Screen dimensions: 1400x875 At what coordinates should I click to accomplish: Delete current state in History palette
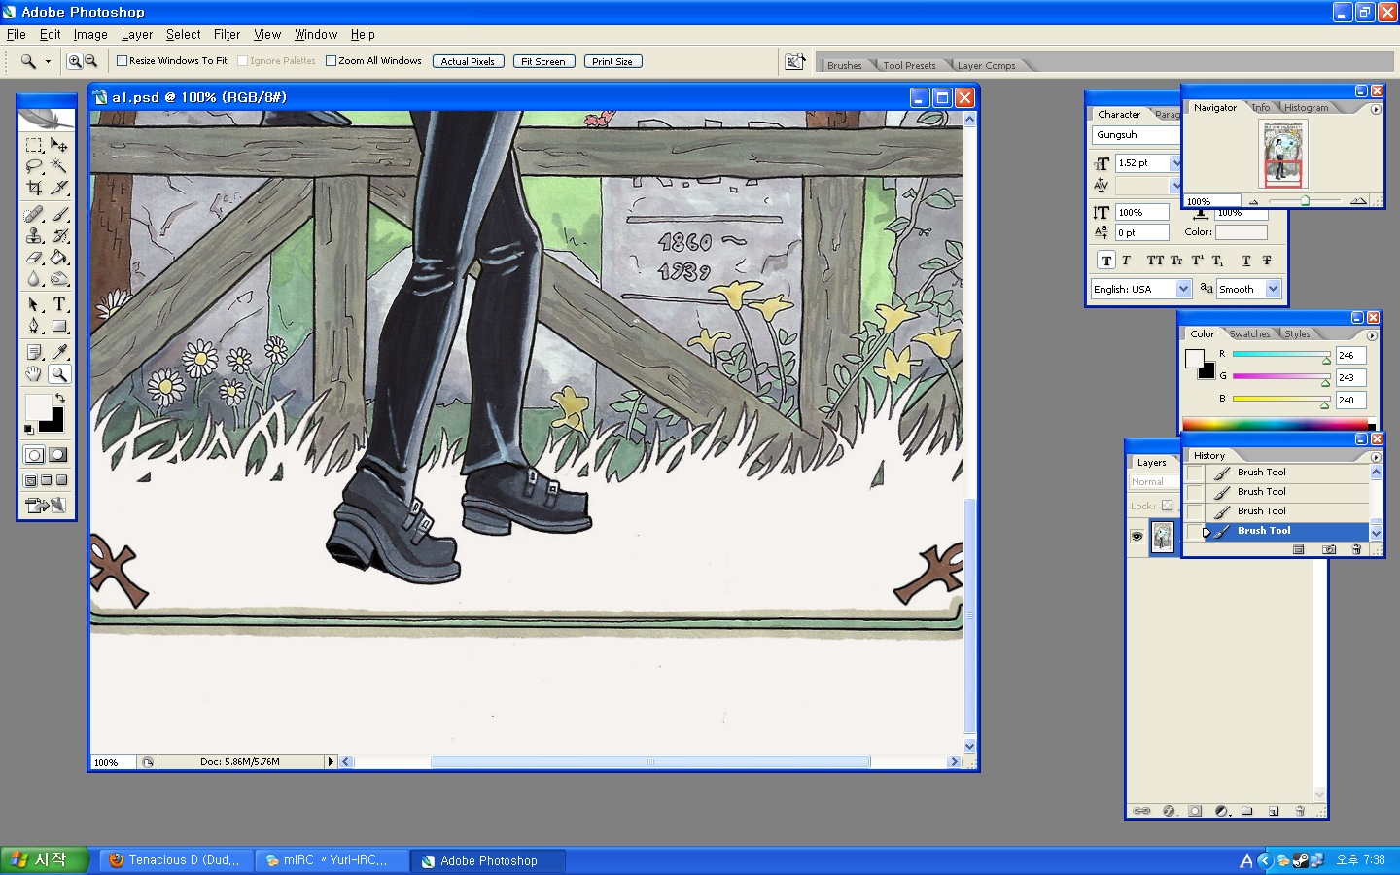click(x=1356, y=549)
